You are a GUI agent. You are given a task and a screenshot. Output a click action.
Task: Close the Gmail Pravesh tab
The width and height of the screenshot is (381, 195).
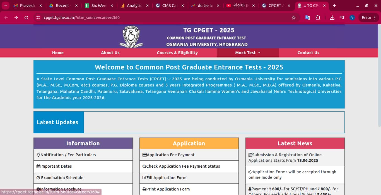(41, 6)
